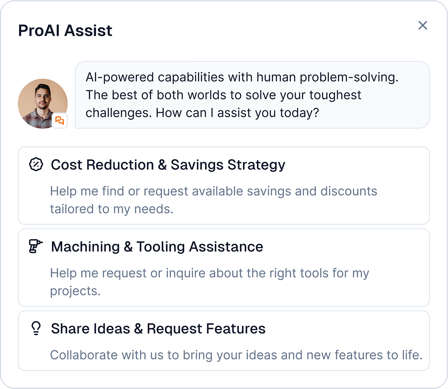Click the ProAI Assist heading
The height and width of the screenshot is (389, 448).
point(65,30)
